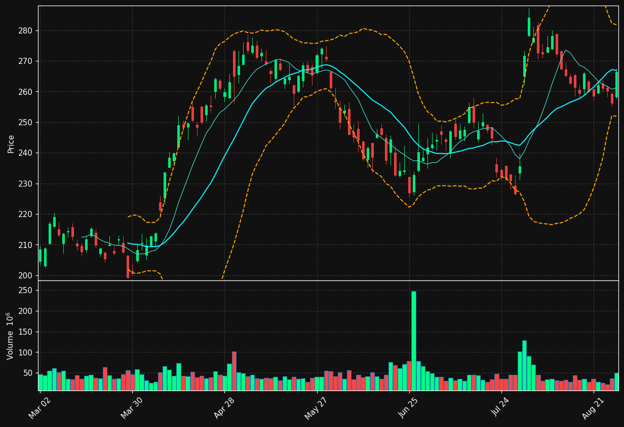Click the 240 price tick label
The image size is (624, 427).
26,153
